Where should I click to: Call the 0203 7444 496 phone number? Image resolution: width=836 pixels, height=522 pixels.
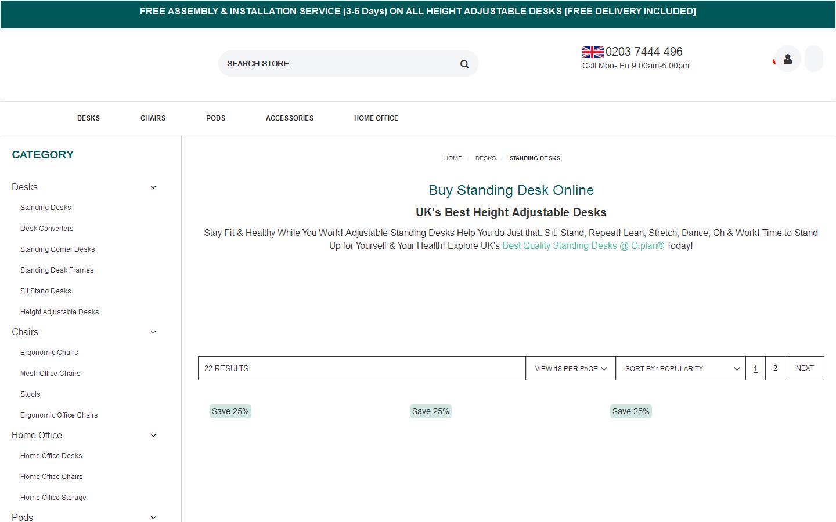point(644,52)
